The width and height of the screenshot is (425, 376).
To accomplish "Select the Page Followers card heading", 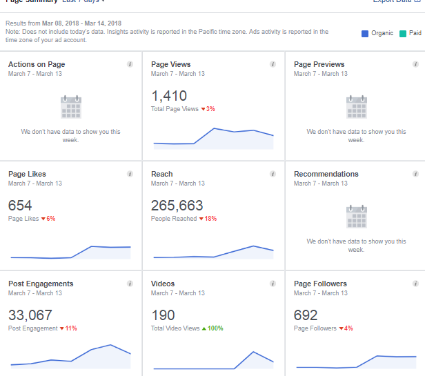I will coord(320,284).
